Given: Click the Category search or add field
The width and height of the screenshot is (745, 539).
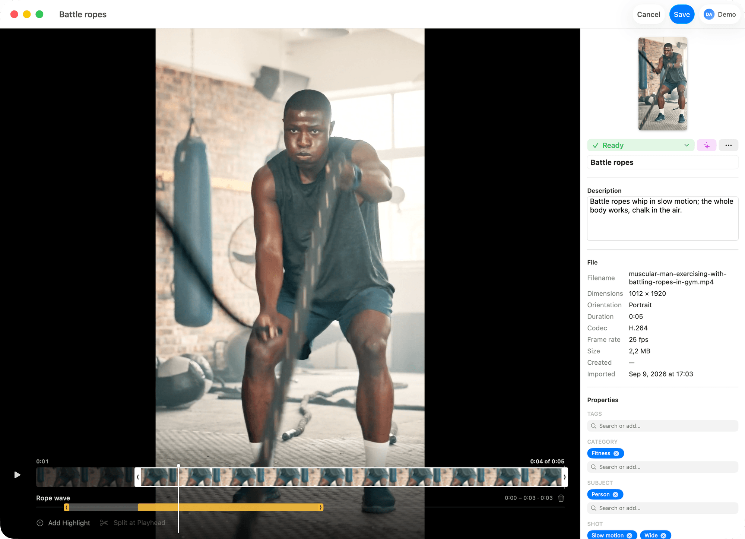Looking at the screenshot, I should [663, 467].
